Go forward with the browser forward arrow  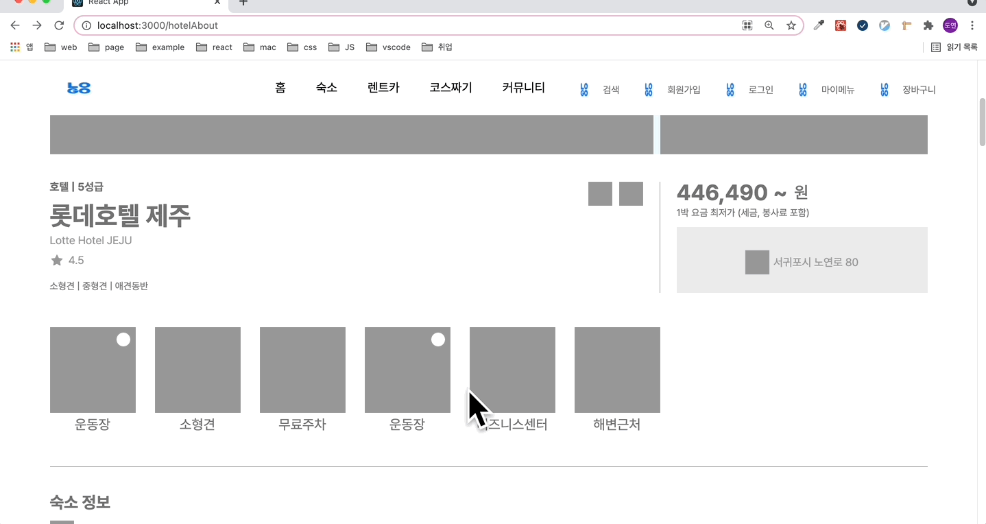(37, 25)
